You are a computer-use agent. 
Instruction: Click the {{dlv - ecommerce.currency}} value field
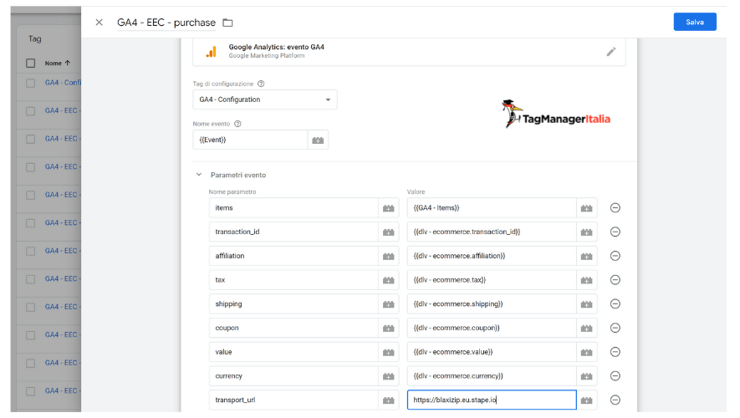coord(492,376)
